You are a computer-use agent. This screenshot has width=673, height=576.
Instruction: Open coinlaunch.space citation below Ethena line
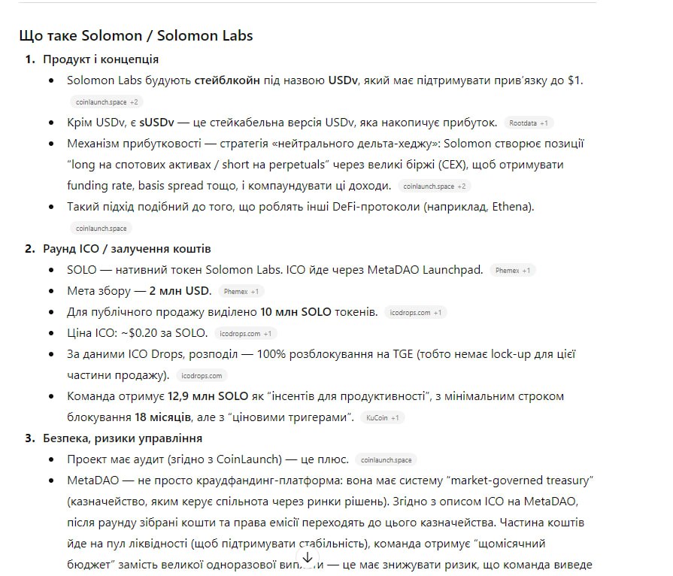tap(102, 229)
